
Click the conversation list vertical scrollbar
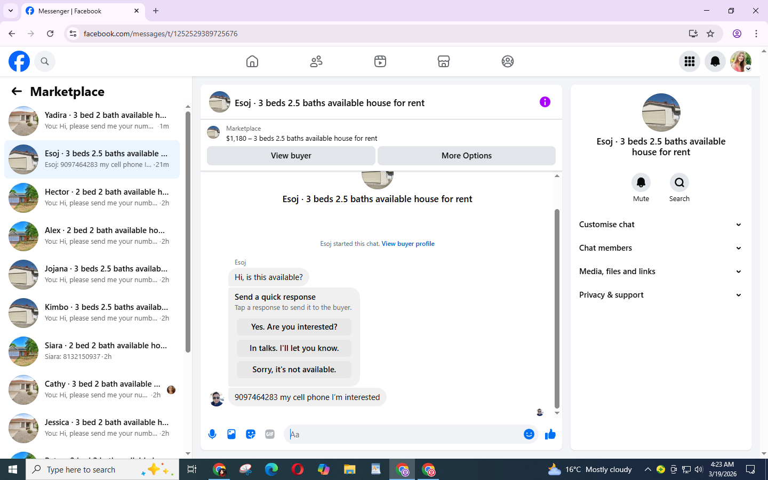188,232
